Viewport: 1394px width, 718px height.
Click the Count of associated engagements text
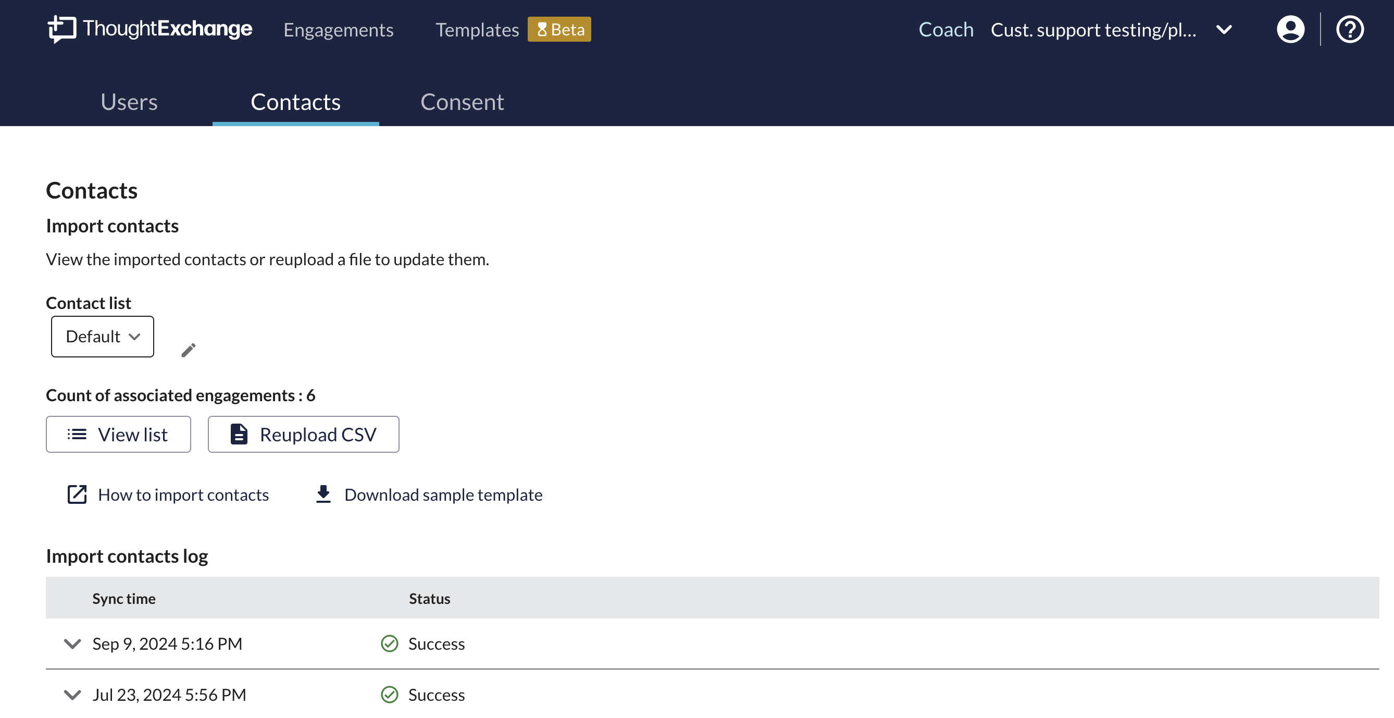(x=180, y=395)
